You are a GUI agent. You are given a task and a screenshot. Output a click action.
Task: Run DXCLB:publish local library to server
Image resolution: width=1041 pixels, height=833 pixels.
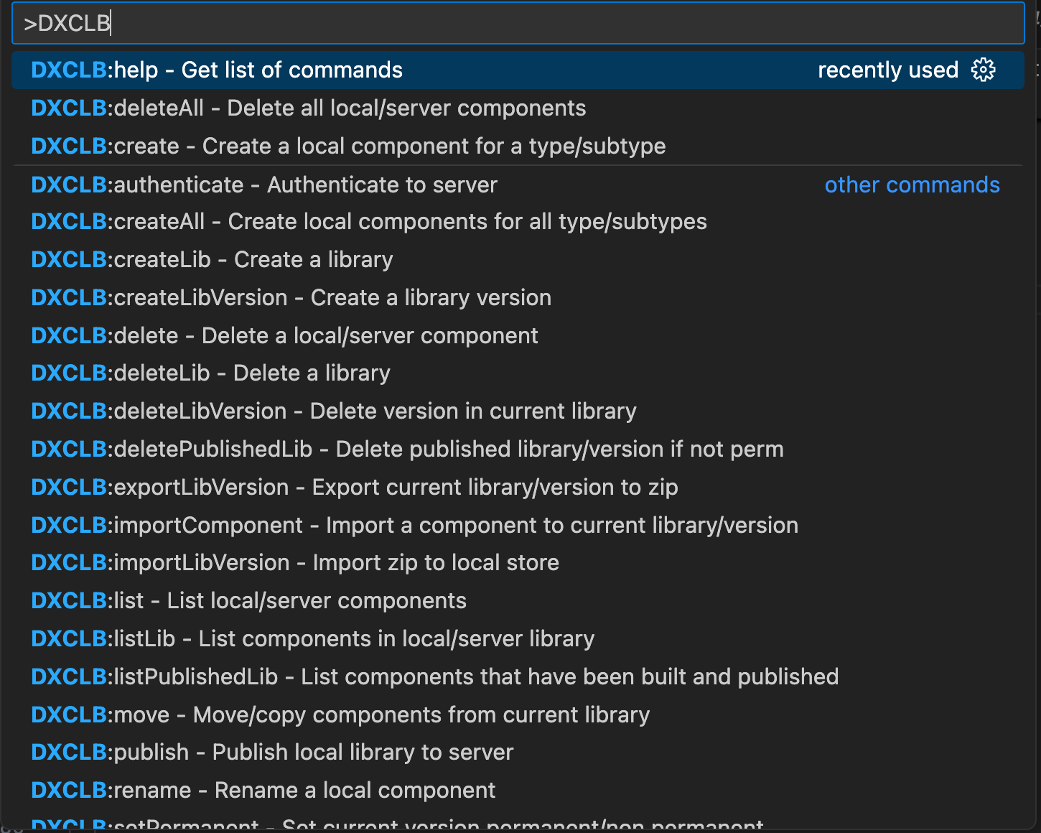272,752
